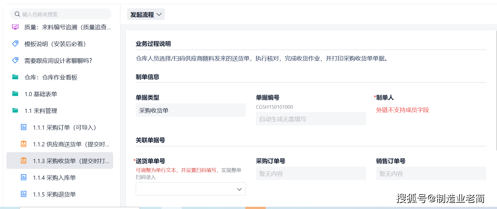497x209 pixels.
Task: Open 模板说明(安装后必看) entry
Action: pos(60,44)
